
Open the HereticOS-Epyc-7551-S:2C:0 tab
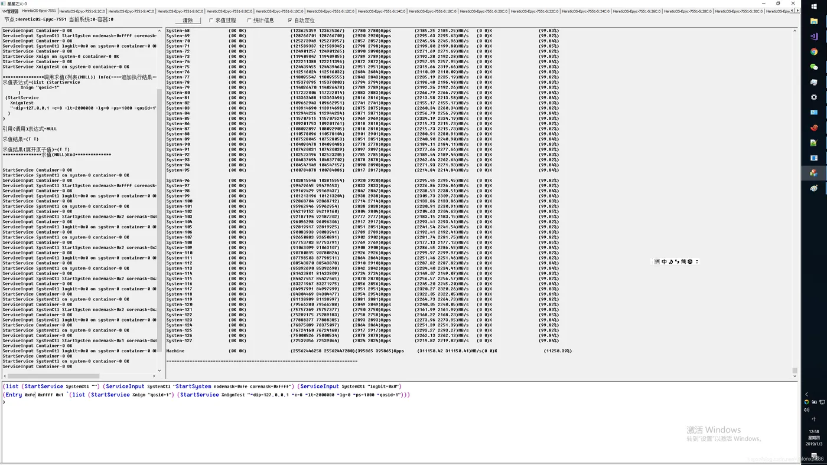pos(83,11)
